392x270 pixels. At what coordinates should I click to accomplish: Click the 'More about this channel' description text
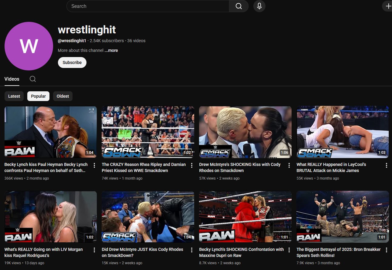click(x=81, y=50)
